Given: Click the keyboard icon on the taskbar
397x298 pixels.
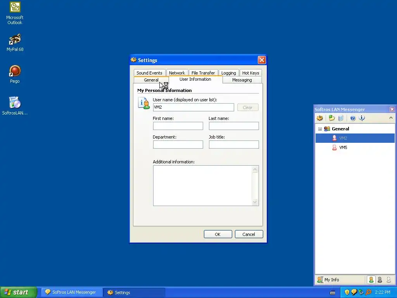Looking at the screenshot, I should (x=333, y=293).
